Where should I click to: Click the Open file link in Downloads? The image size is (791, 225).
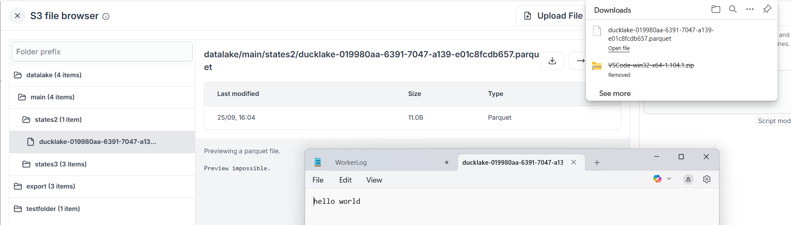(x=619, y=48)
